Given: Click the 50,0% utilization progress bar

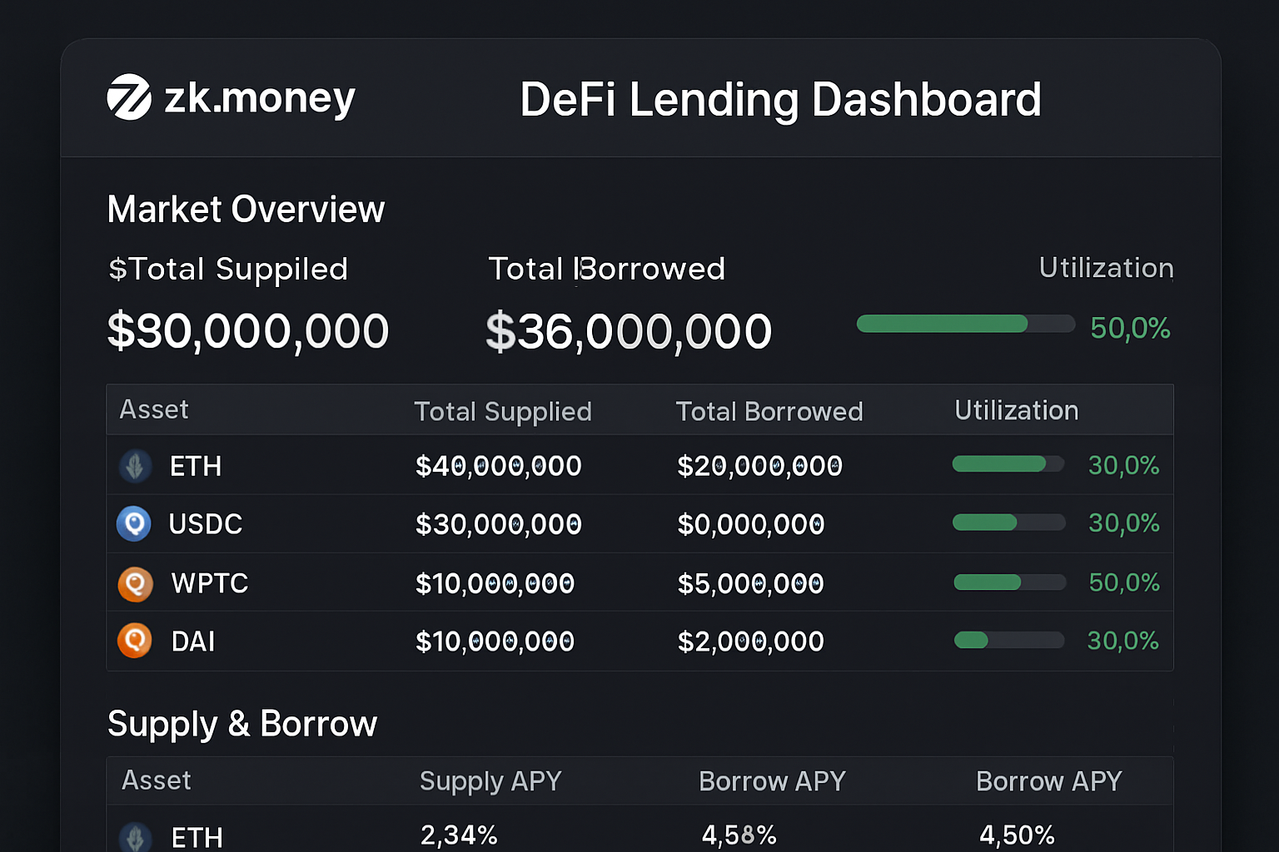Looking at the screenshot, I should tap(965, 324).
